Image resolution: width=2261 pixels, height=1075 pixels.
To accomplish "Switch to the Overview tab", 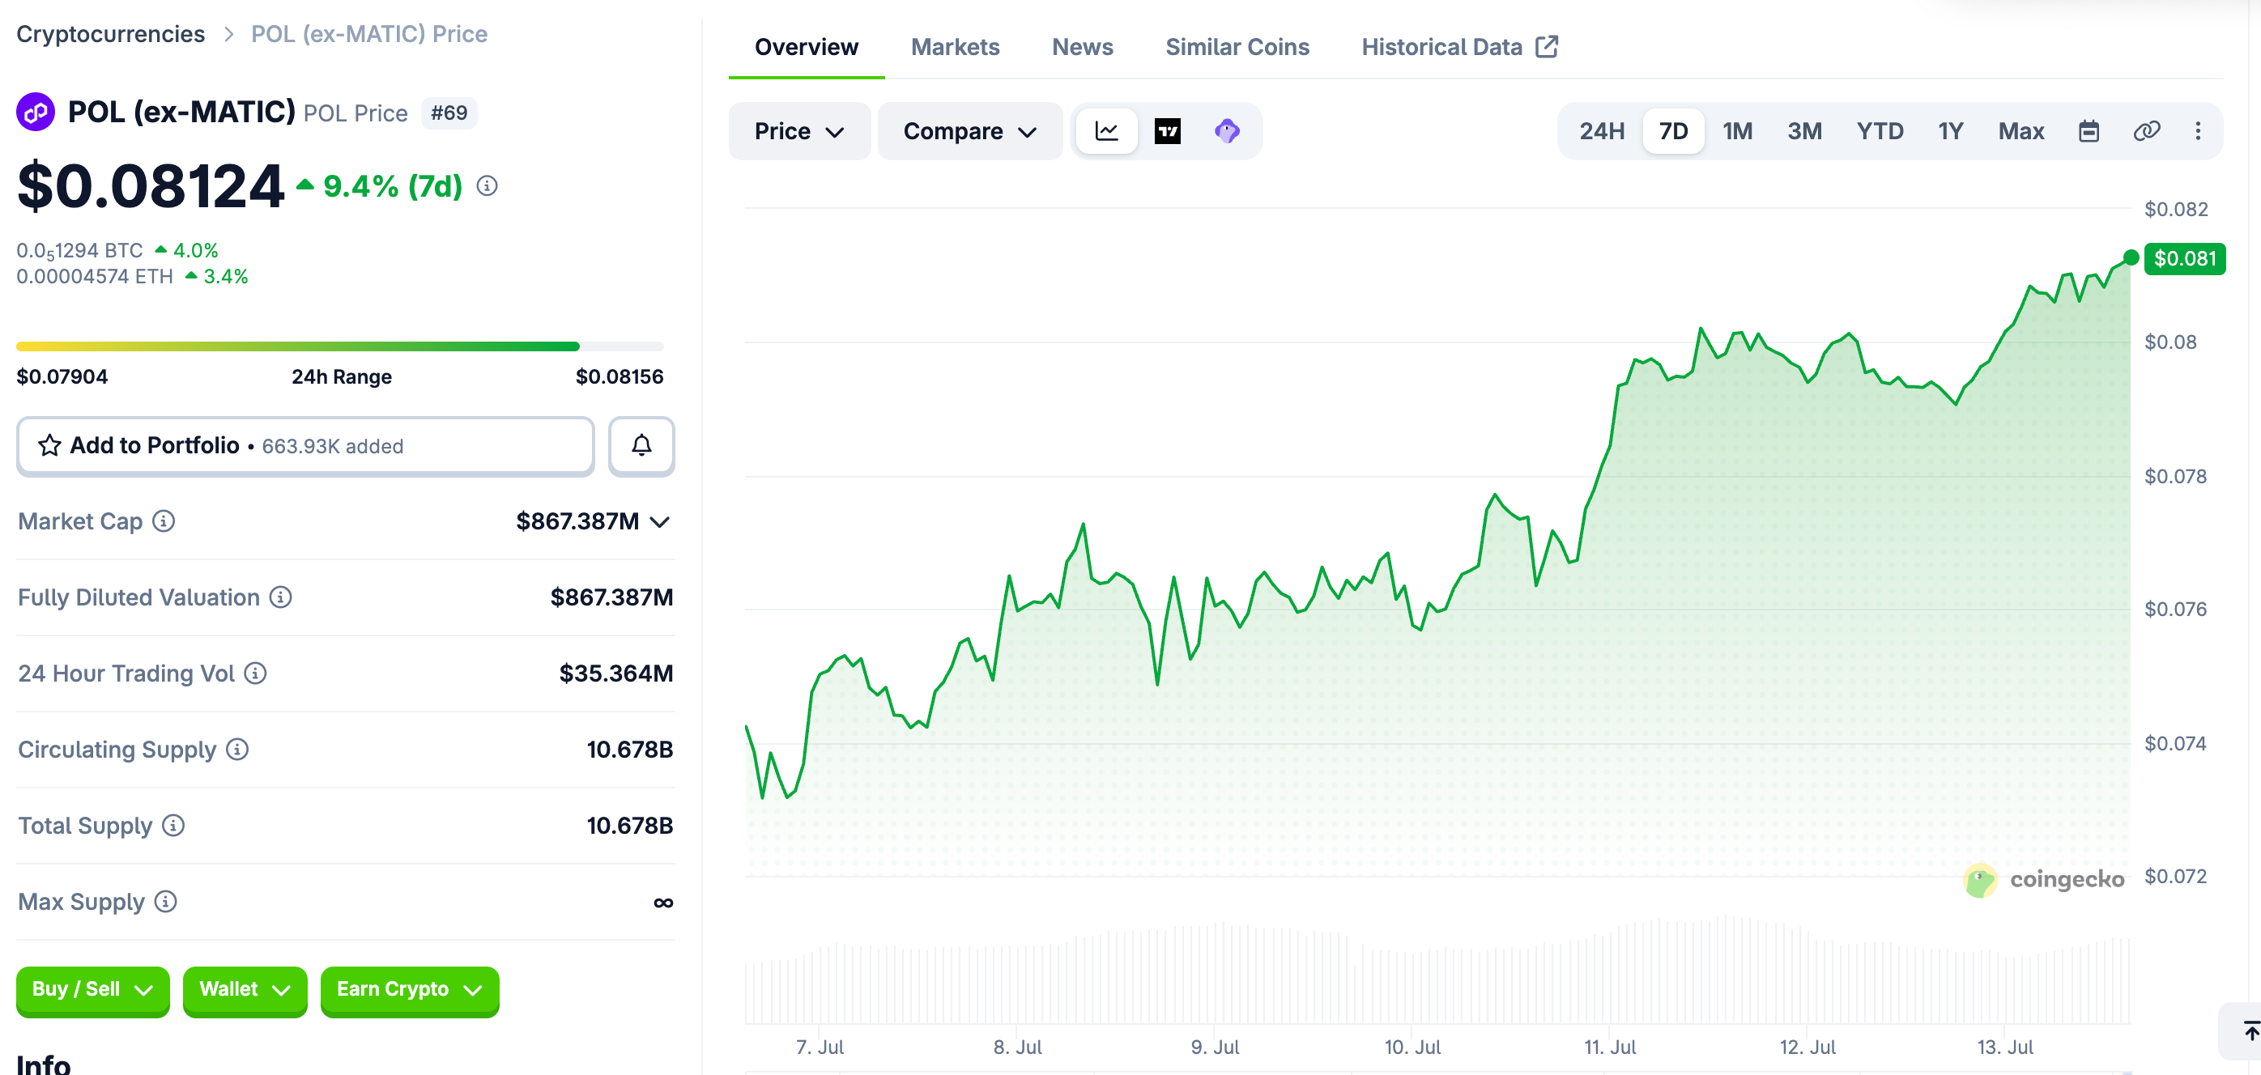I will point(807,48).
